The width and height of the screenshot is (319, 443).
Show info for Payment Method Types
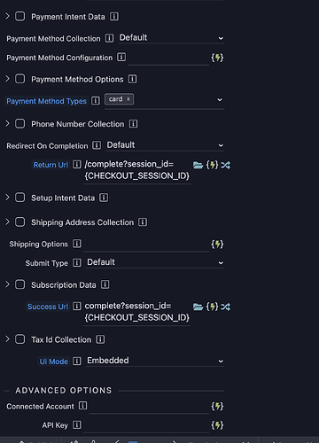point(96,101)
